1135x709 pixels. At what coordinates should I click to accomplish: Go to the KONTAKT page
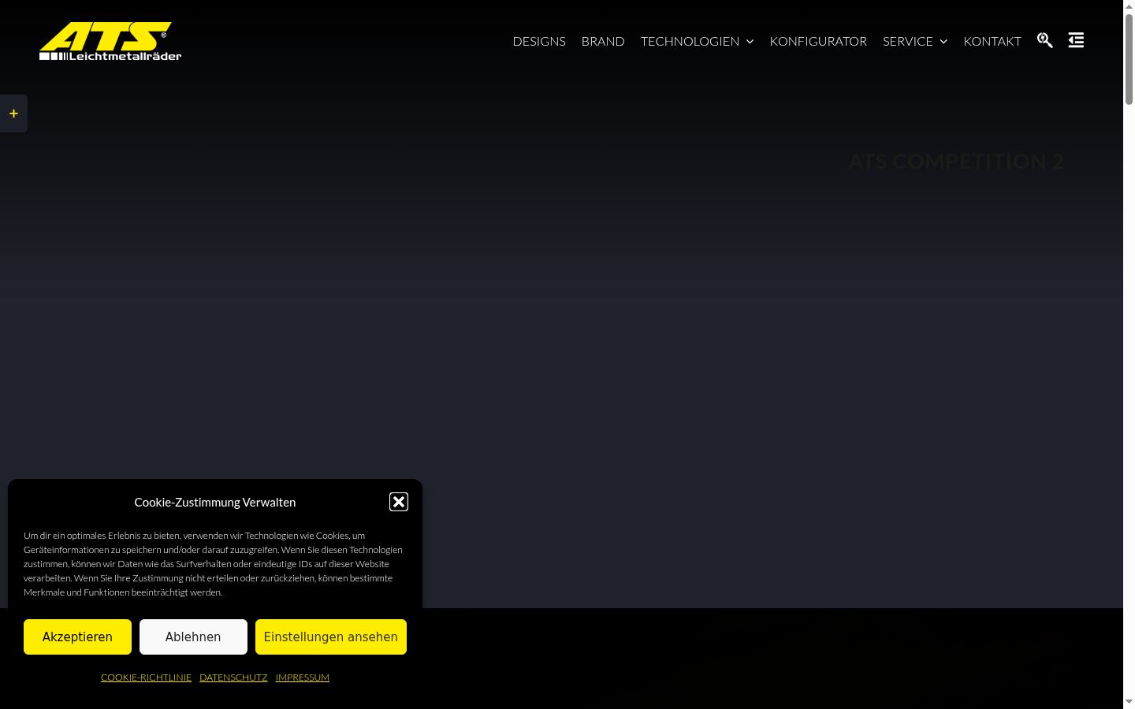tap(992, 41)
